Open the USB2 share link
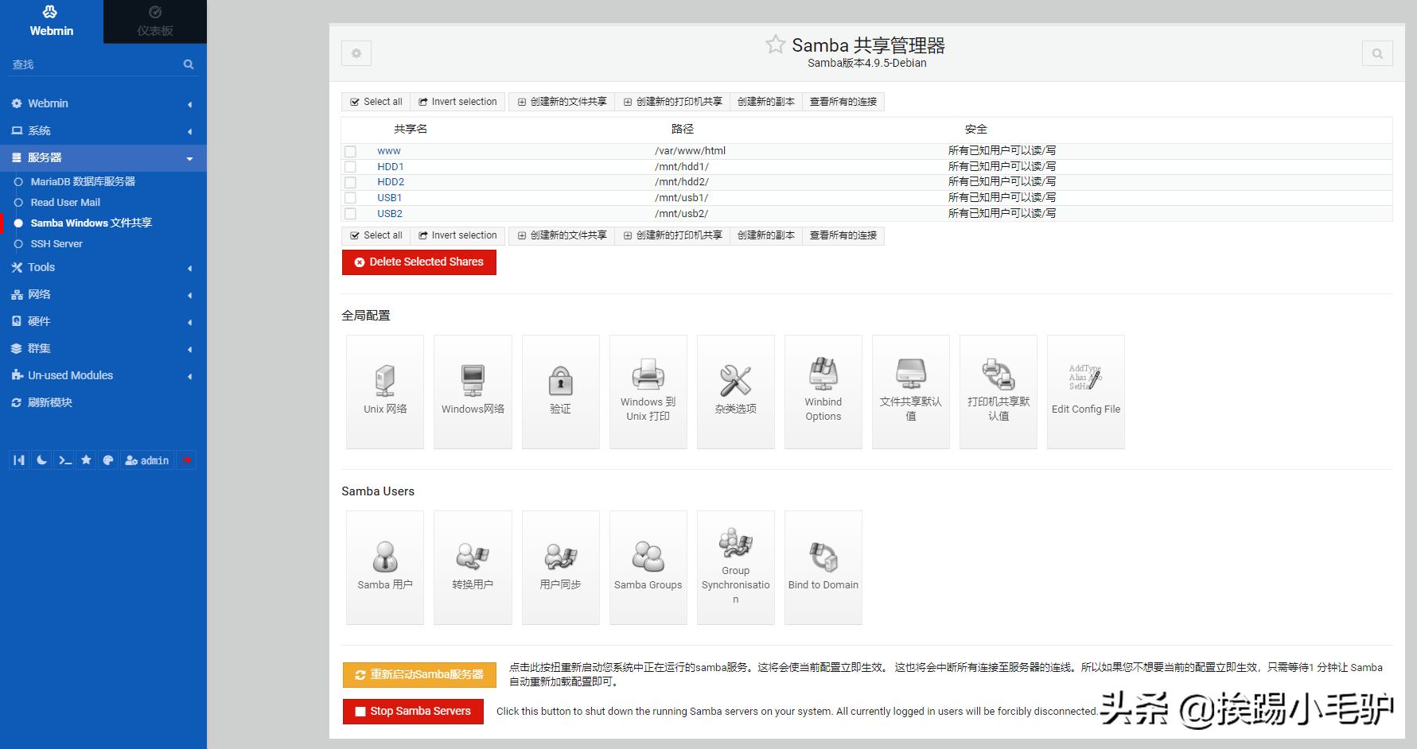 pyautogui.click(x=390, y=214)
